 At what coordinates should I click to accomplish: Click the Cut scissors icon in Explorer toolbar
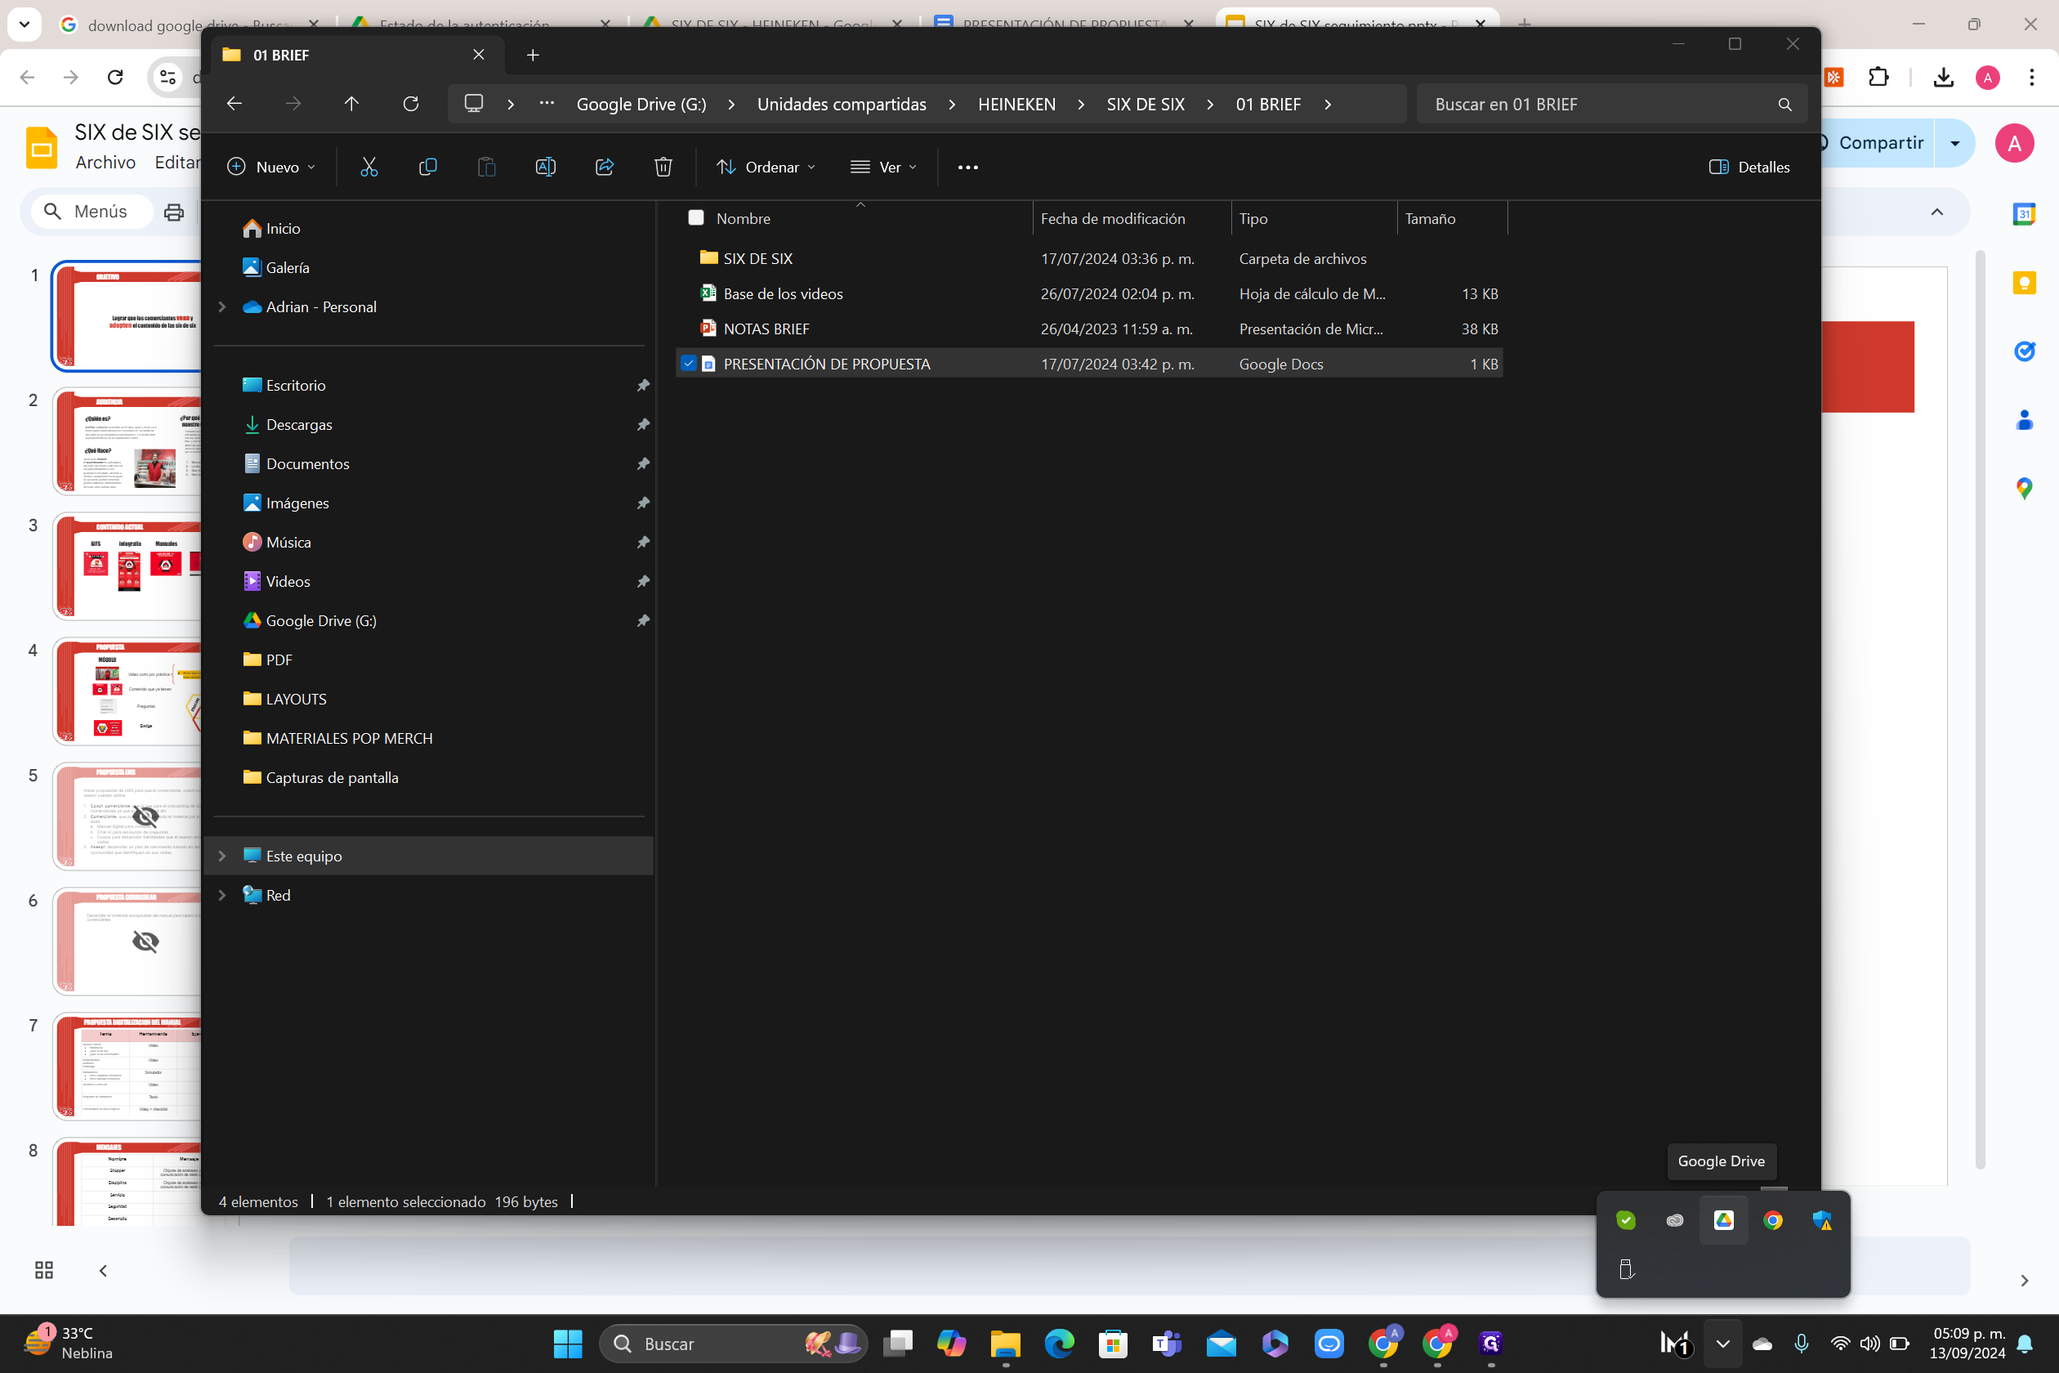coord(368,167)
